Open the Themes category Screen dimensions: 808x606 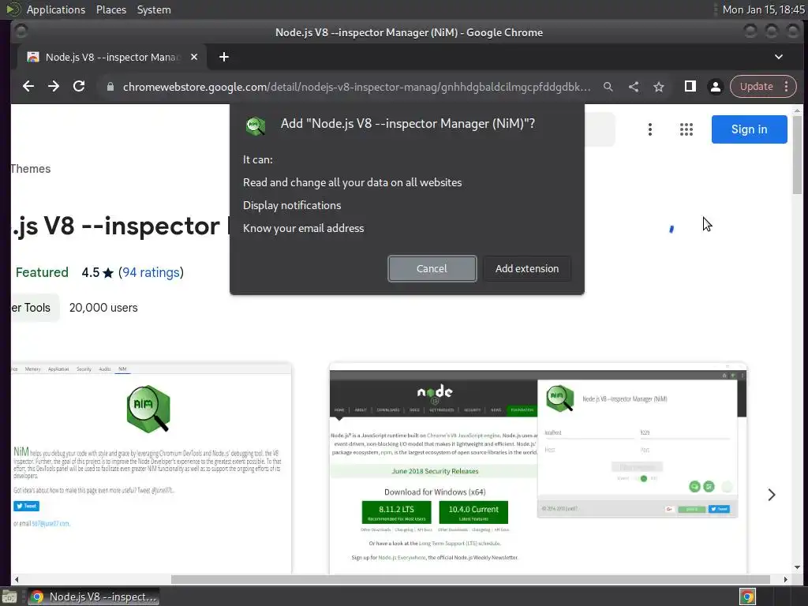(31, 169)
